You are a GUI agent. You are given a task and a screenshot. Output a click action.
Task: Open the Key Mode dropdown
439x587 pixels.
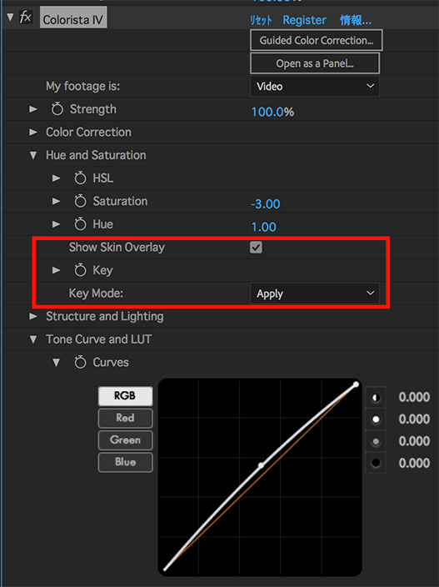click(x=315, y=293)
